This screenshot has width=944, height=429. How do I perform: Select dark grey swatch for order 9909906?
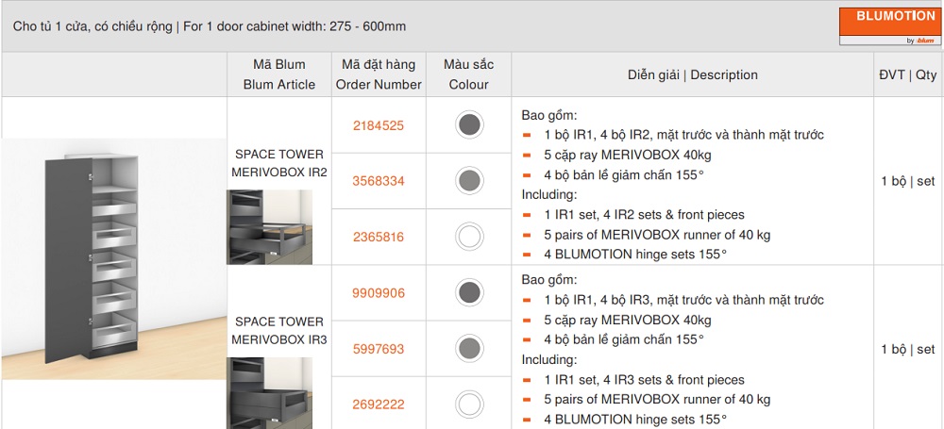(469, 293)
